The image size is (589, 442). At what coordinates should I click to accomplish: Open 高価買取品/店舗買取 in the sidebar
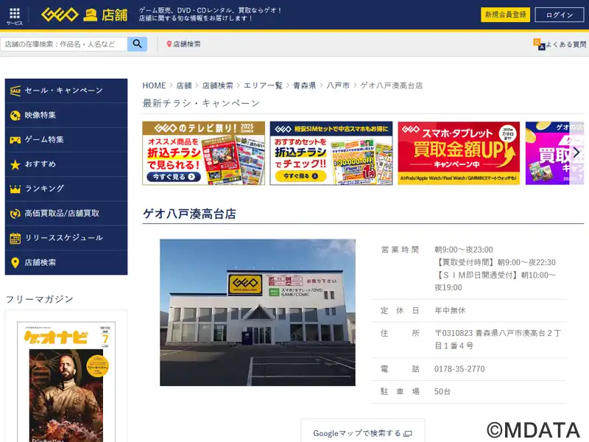point(66,214)
